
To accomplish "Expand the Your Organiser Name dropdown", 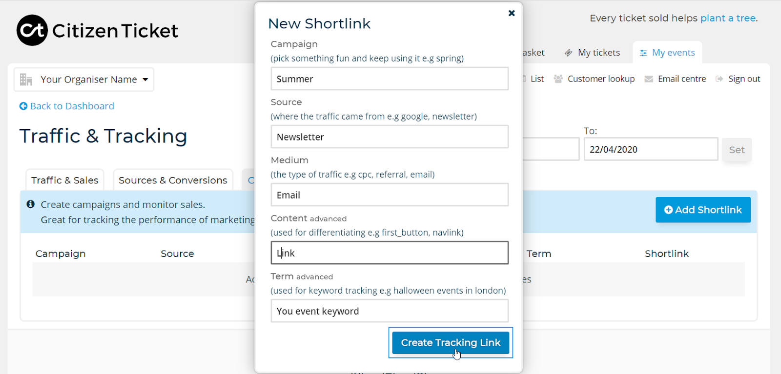I will [x=145, y=79].
